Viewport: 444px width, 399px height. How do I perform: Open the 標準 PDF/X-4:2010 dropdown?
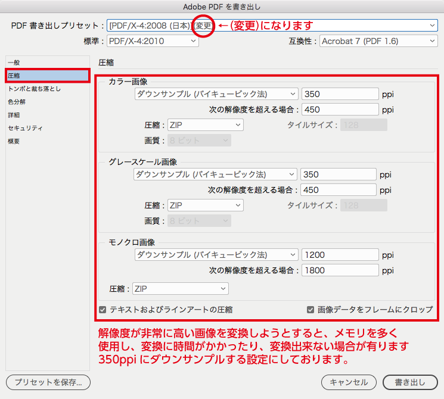(x=153, y=41)
